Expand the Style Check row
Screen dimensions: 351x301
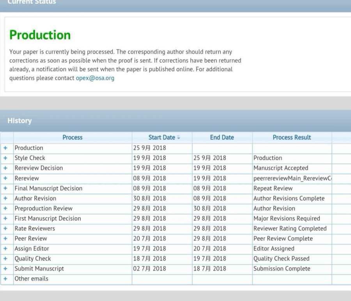click(5, 158)
